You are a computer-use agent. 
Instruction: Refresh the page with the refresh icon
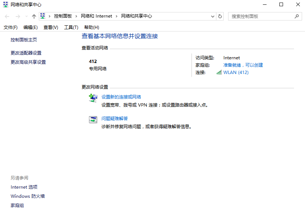[x=220, y=16]
